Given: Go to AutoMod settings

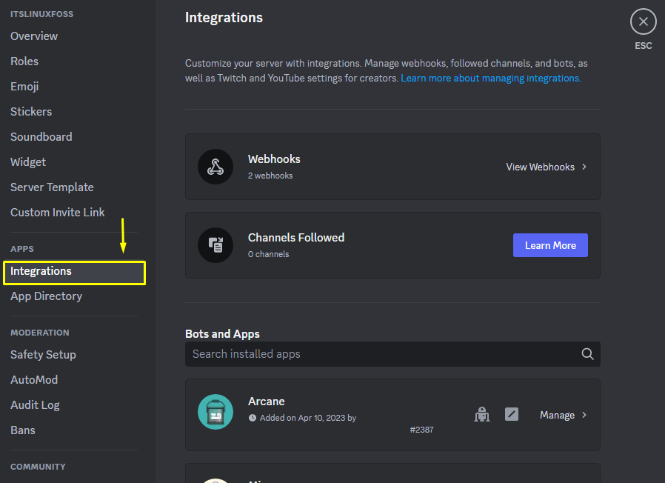Looking at the screenshot, I should 34,380.
